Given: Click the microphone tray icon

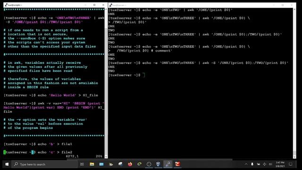Looking at the screenshot, I should pyautogui.click(x=252, y=164).
